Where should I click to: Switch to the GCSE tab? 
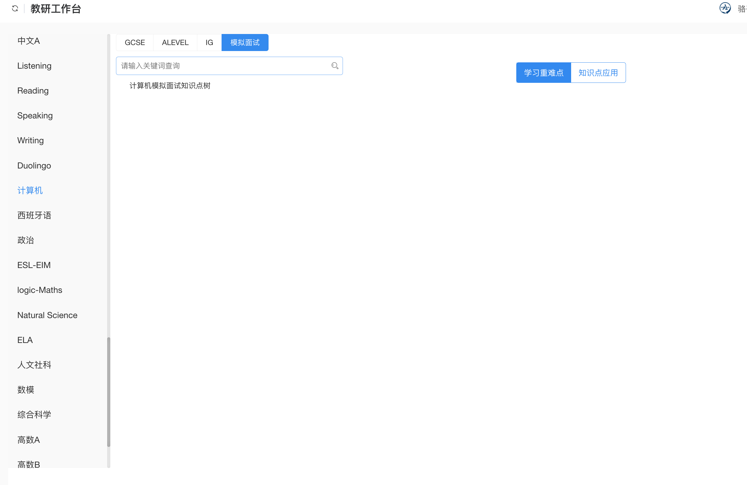tap(135, 43)
